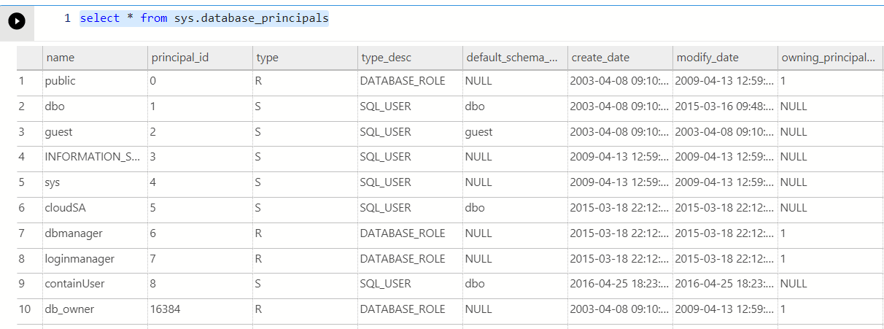Select SQL_USER cell in the cloudSA row

[x=410, y=208]
